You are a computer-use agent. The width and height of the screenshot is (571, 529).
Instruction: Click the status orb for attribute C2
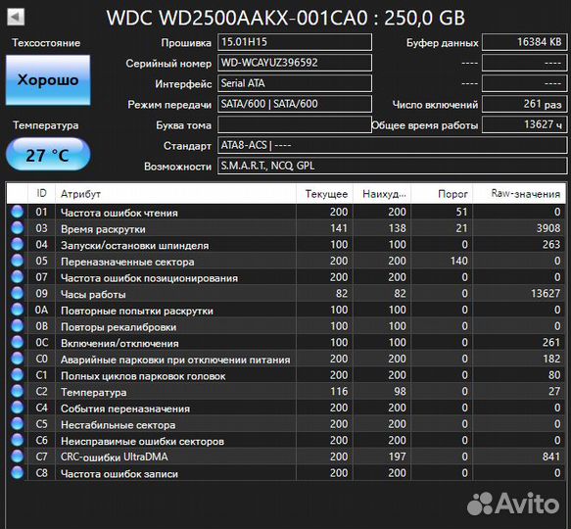tap(17, 391)
